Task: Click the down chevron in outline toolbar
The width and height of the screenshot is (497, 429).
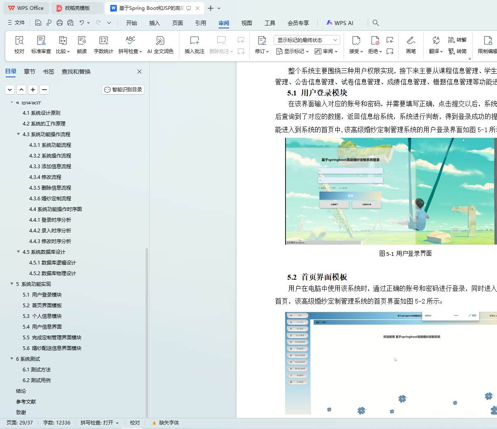Action: click(x=10, y=89)
